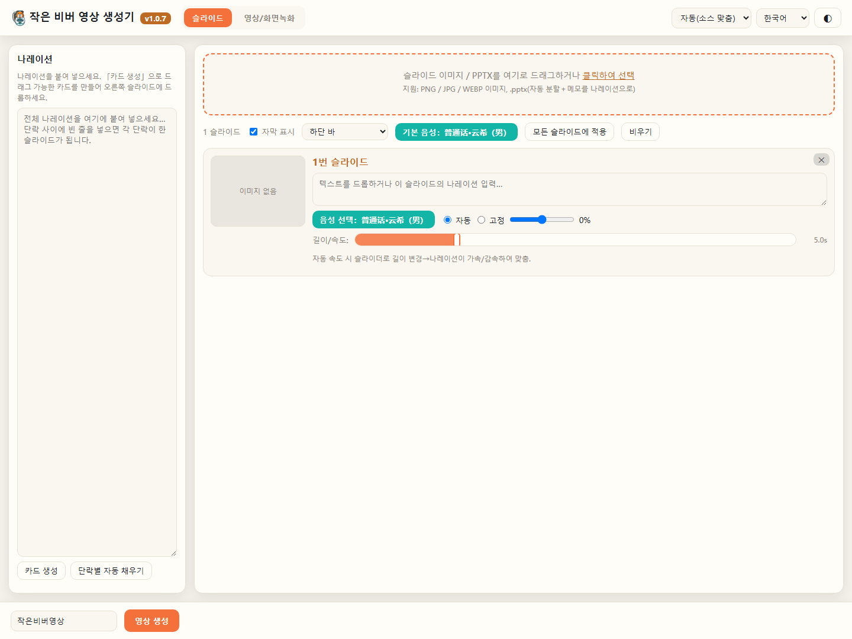Open the 자동(소스 맞춤) resolution dropdown
The width and height of the screenshot is (852, 639).
coord(711,18)
